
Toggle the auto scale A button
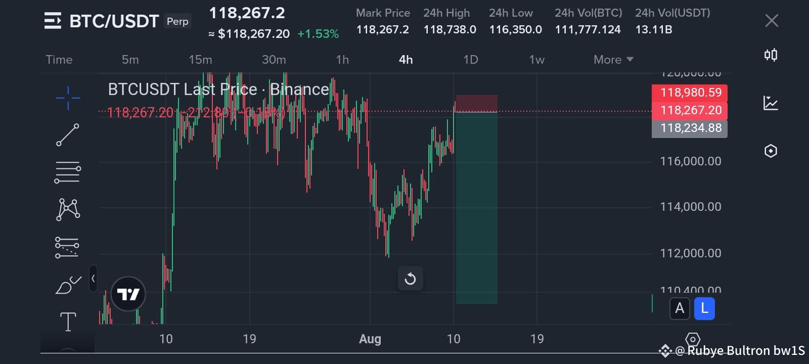pyautogui.click(x=680, y=308)
